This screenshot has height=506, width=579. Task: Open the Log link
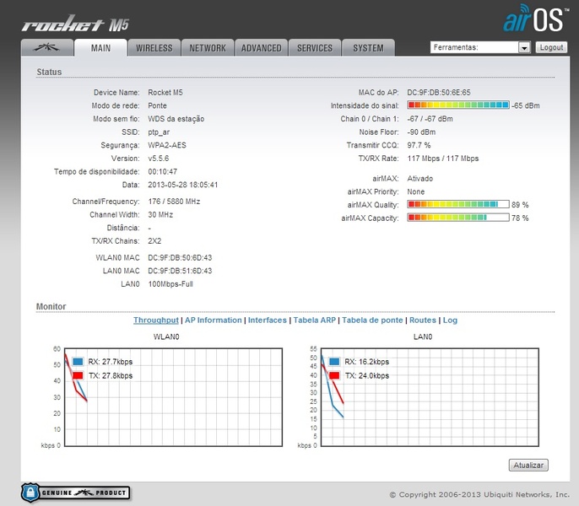450,320
